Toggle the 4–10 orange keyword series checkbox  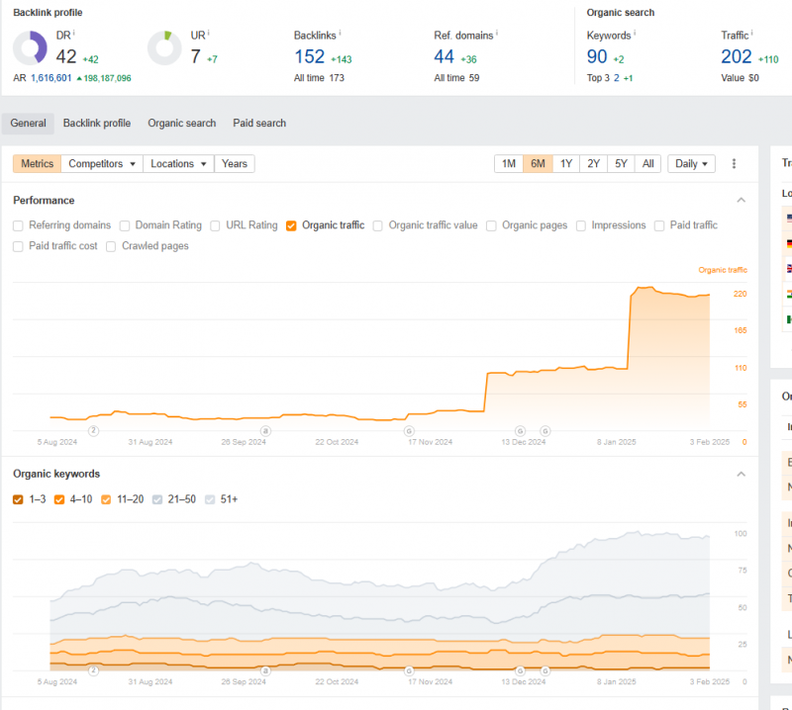coord(57,499)
